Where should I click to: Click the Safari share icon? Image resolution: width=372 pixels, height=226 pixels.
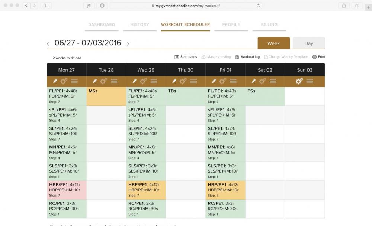click(344, 6)
